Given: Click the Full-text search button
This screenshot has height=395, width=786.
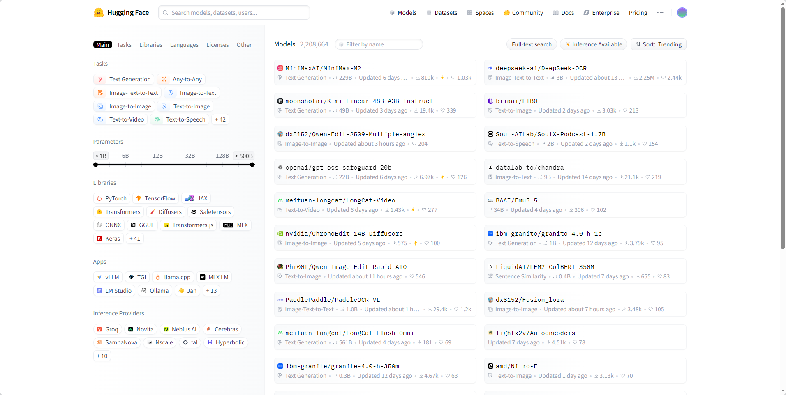Looking at the screenshot, I should coord(532,44).
